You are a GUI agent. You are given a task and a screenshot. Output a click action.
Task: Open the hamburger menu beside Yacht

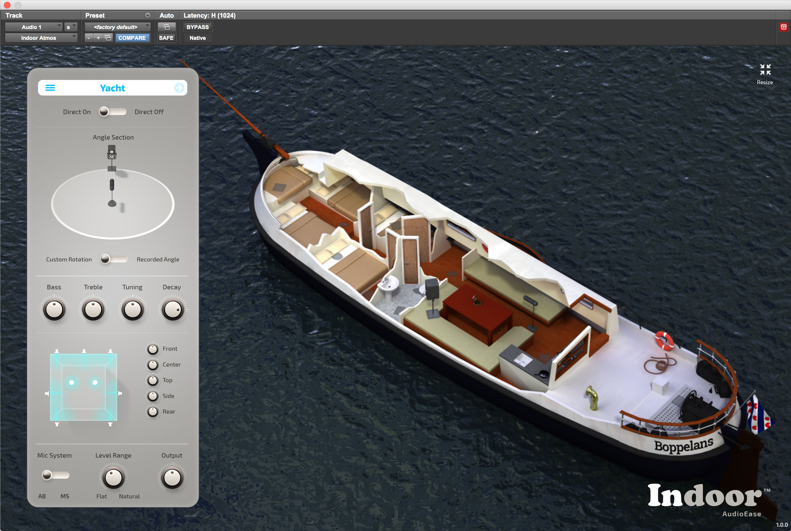(x=50, y=88)
